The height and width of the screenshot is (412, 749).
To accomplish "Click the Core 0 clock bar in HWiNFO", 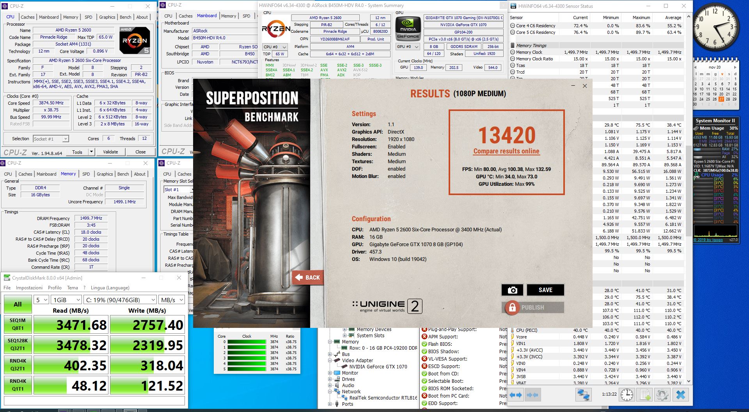I will tap(247, 342).
